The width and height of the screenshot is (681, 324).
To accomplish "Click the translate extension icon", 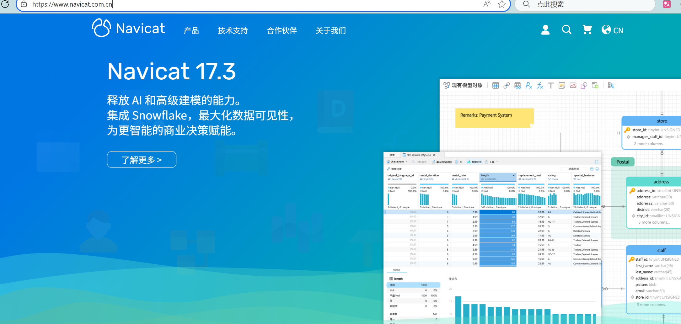I will pos(667,4).
